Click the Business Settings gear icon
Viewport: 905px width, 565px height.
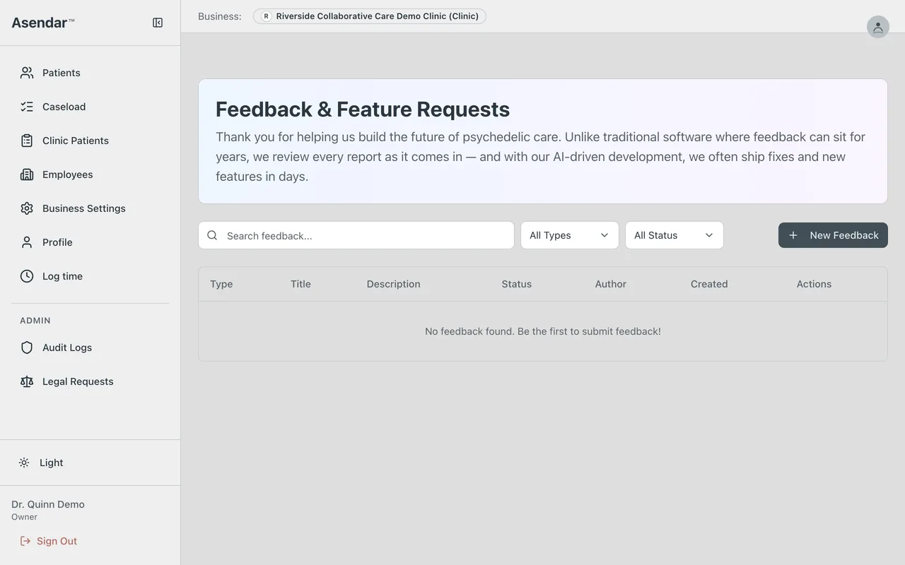coord(27,208)
